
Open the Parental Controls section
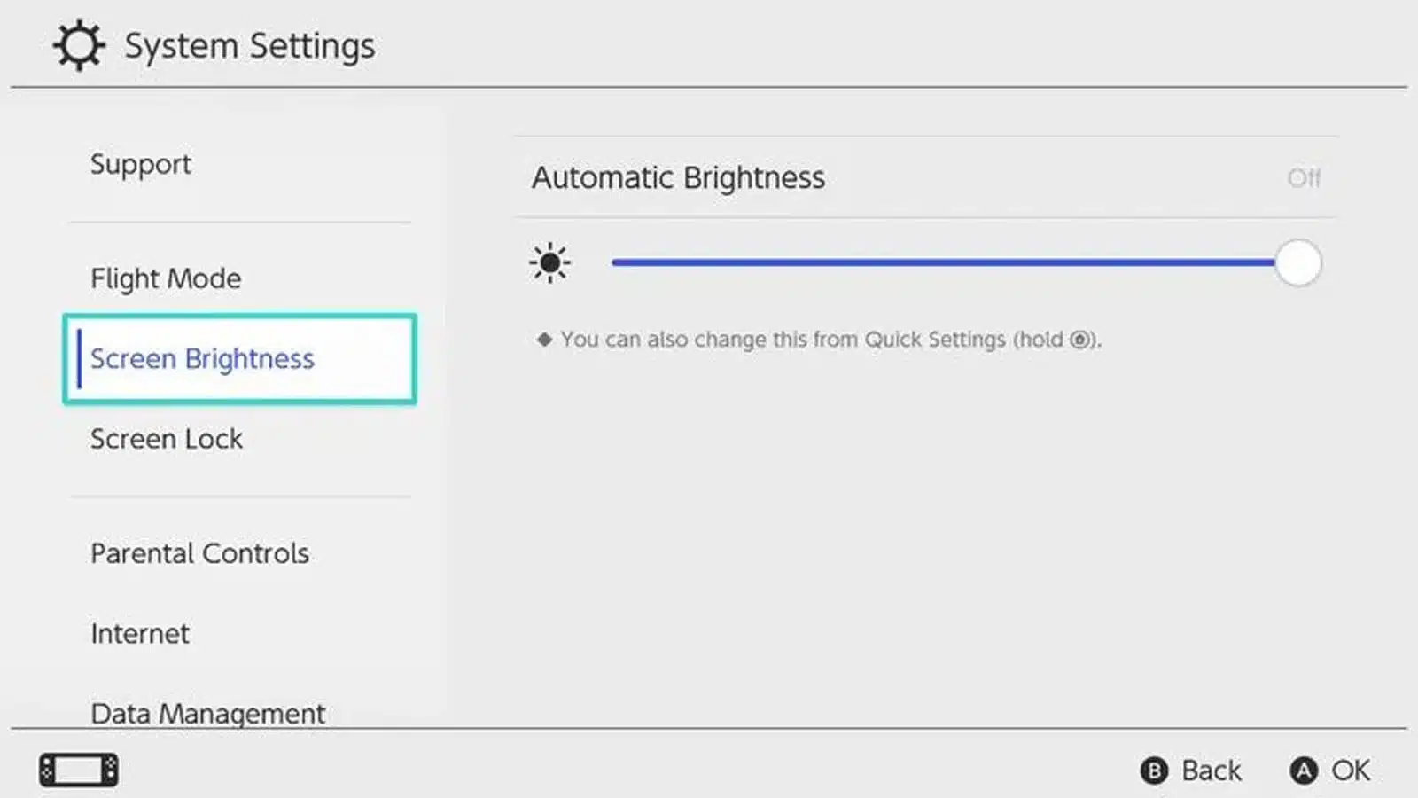[199, 553]
